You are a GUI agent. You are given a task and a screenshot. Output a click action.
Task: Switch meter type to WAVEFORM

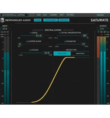point(80,53)
